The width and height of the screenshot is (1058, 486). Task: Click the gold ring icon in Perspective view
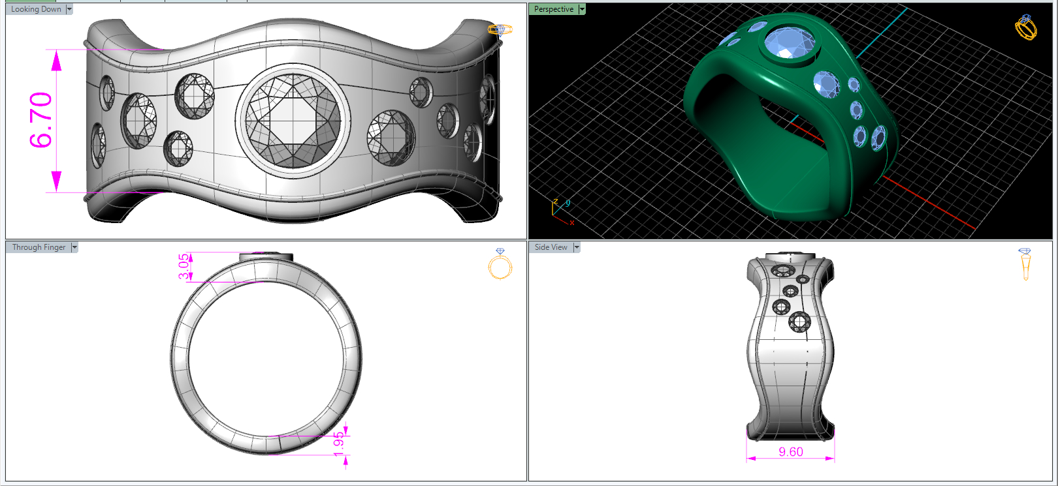tap(1026, 27)
